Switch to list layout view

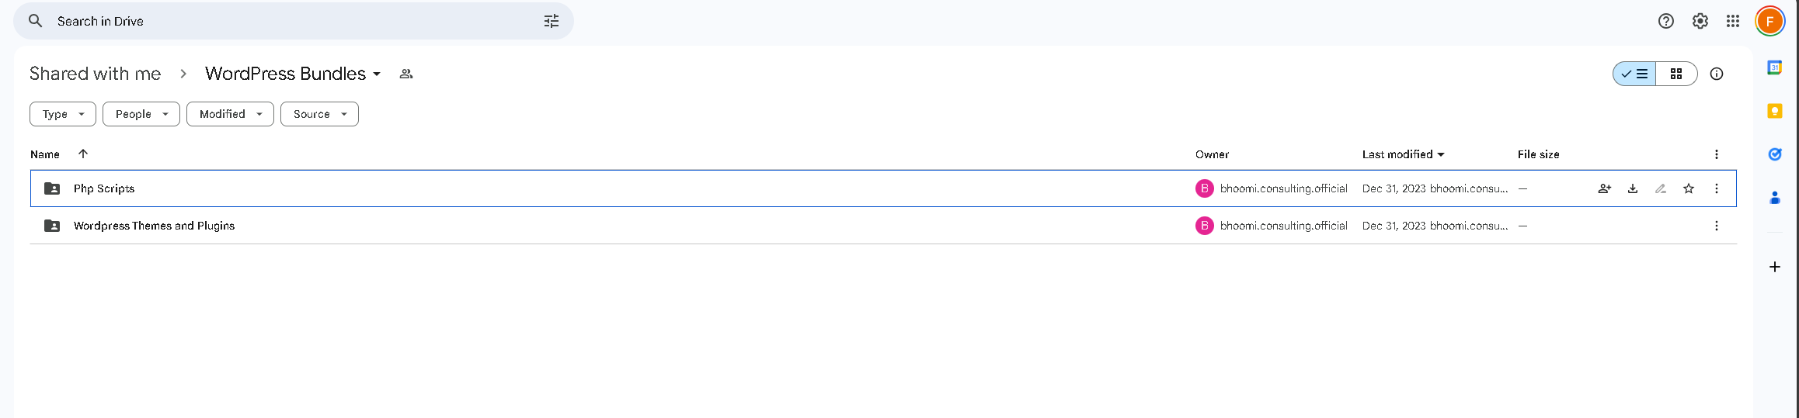point(1634,74)
